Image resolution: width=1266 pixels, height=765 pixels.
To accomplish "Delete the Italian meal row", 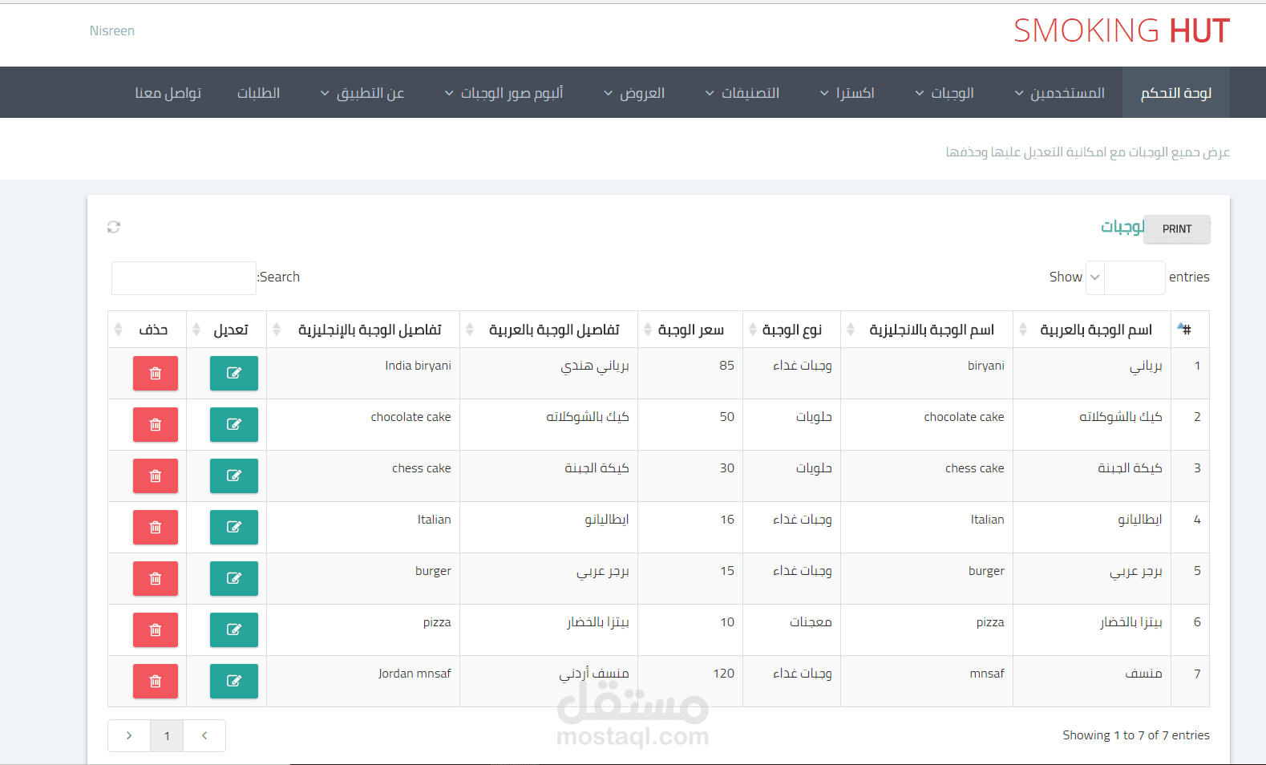I will 156,527.
